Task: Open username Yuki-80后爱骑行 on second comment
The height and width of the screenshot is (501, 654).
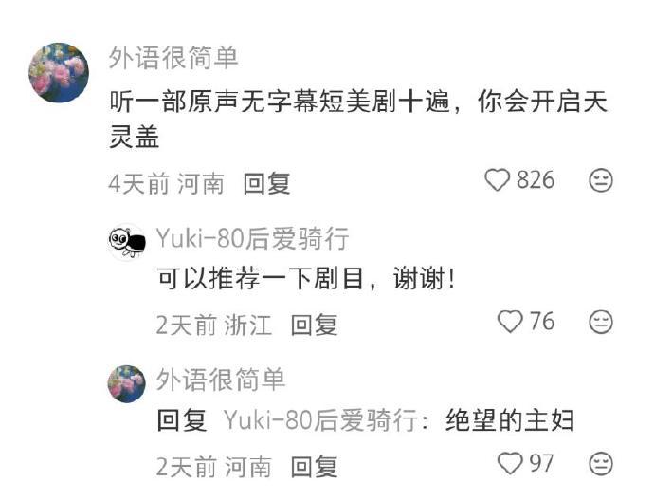Action: tap(252, 238)
